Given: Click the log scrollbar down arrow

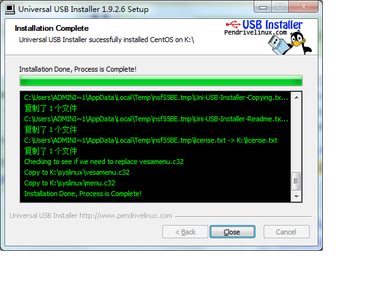Looking at the screenshot, I should 296,196.
